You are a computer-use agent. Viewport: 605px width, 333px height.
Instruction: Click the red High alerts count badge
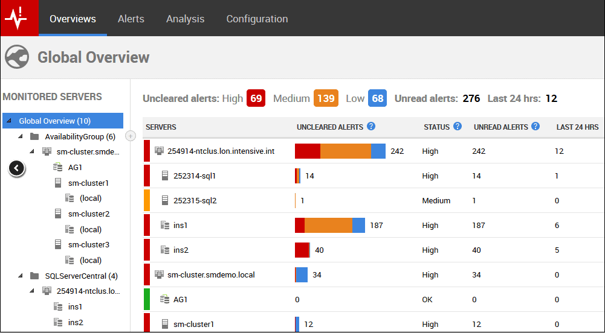click(256, 98)
